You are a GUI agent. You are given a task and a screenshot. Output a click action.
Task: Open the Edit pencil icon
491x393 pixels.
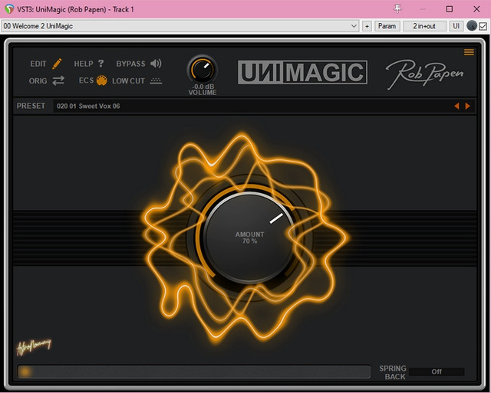pyautogui.click(x=57, y=64)
